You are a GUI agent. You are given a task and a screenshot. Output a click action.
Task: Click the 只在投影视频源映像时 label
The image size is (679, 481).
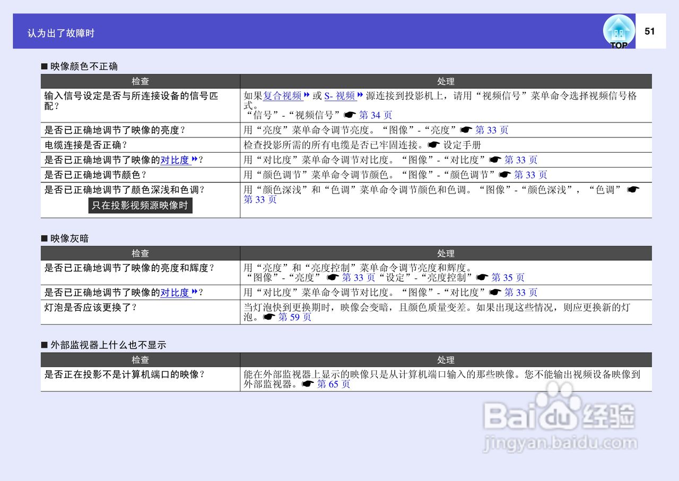coord(140,205)
